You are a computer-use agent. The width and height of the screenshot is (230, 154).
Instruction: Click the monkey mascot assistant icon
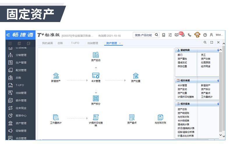click(x=197, y=35)
